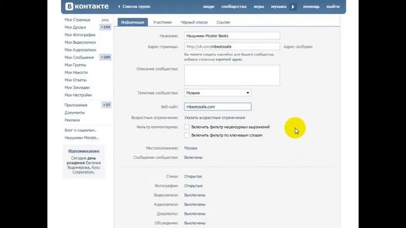Open Мои Видеозаписи in sidebar
Viewport: 406px width, 228px height.
pyautogui.click(x=81, y=42)
